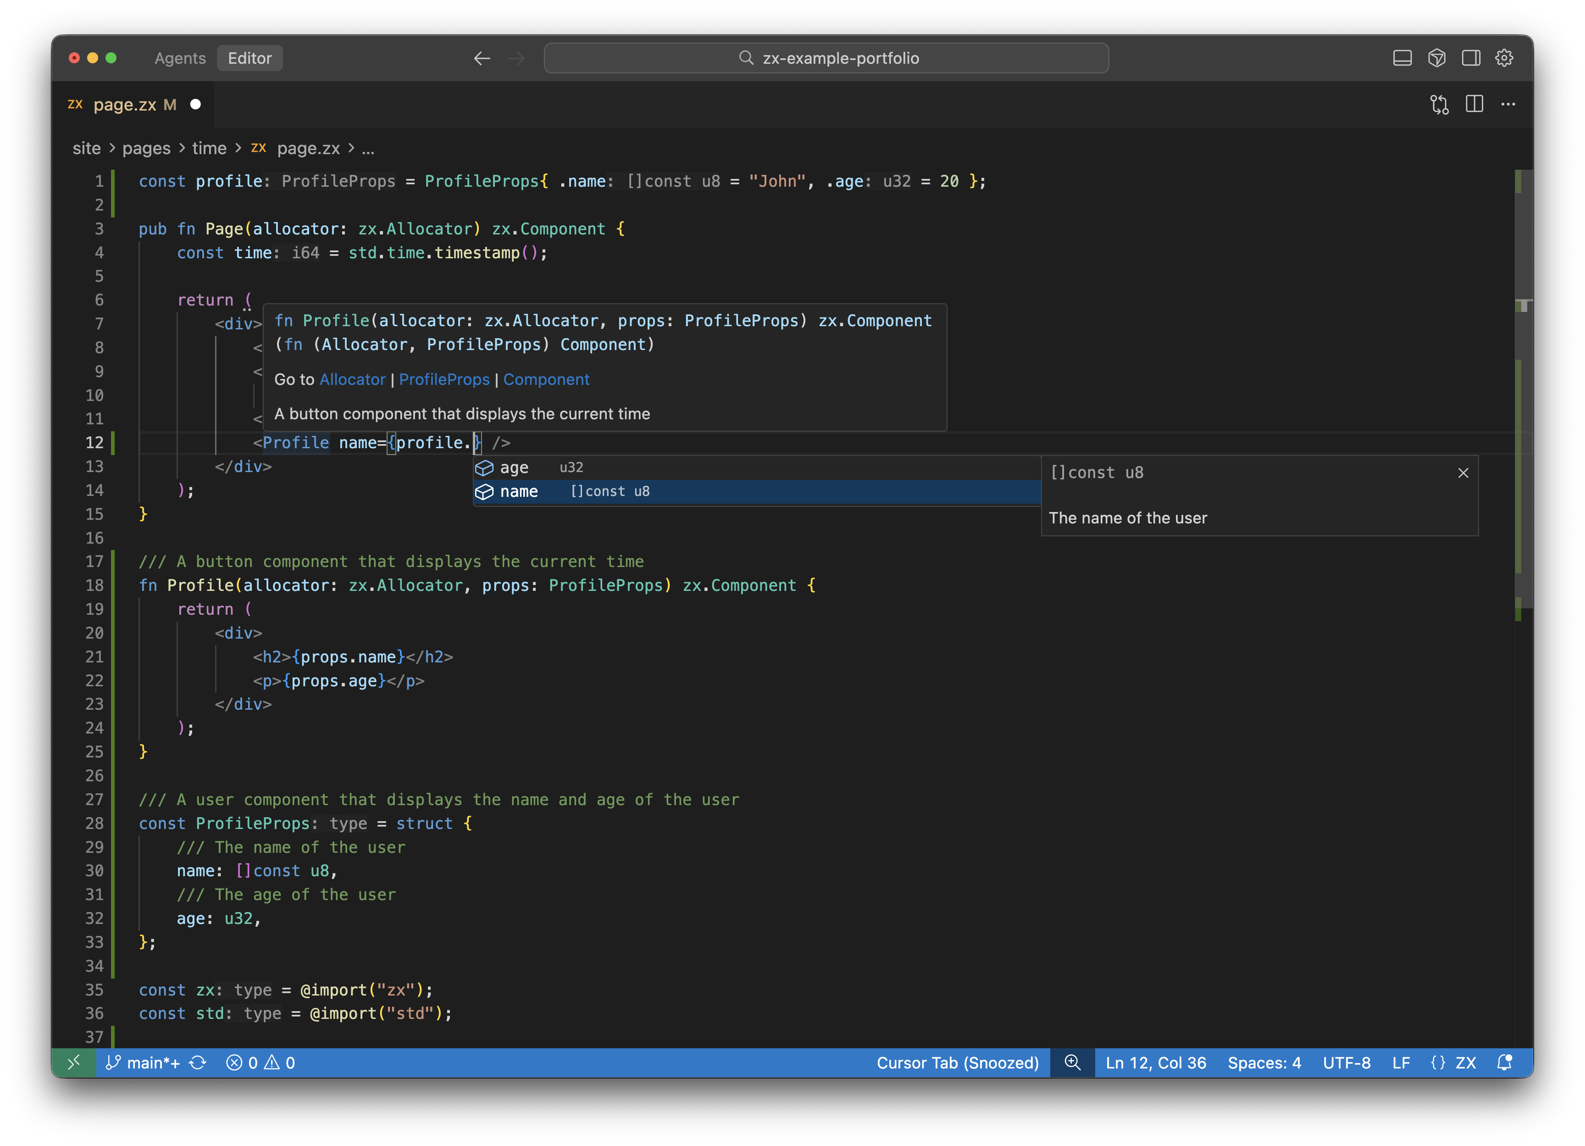Synchronize changes icon next to main branch
Viewport: 1585px width, 1146px height.
pos(198,1062)
